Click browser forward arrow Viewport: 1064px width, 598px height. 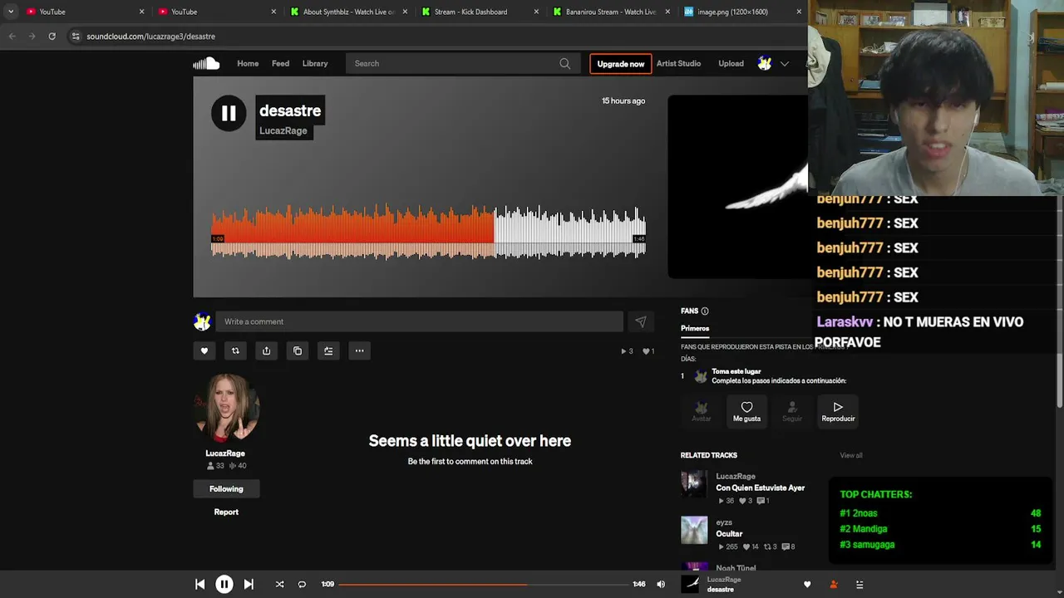click(x=32, y=37)
